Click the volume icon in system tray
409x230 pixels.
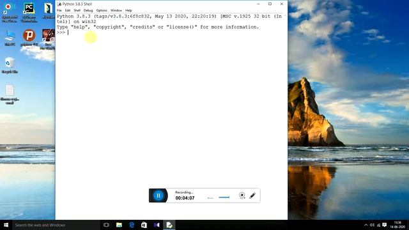(372, 225)
